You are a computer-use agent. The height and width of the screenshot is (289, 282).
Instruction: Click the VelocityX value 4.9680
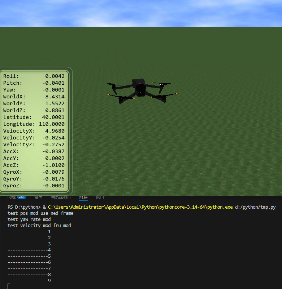tap(55, 131)
